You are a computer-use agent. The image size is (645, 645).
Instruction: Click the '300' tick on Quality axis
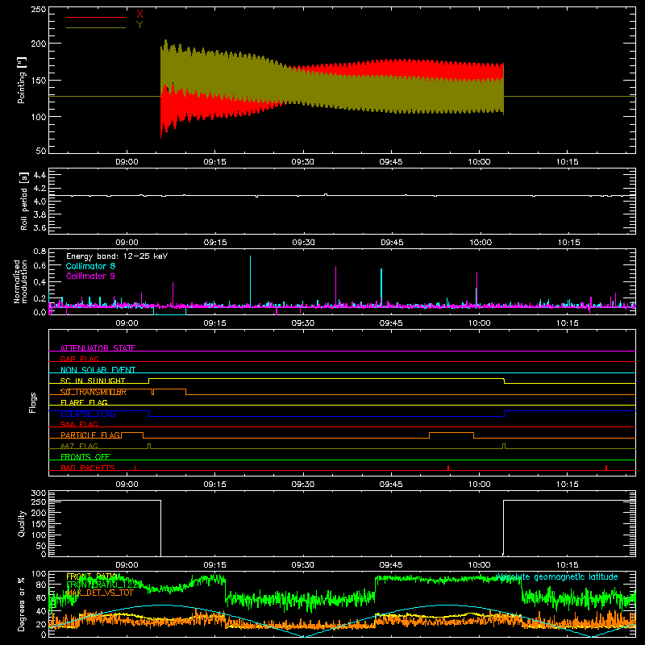(x=38, y=493)
